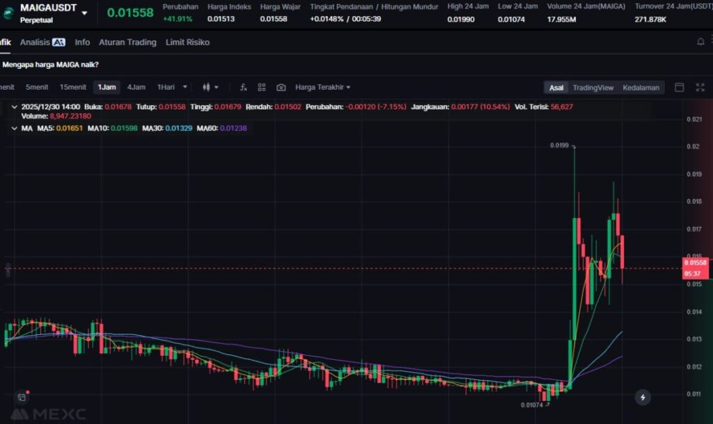This screenshot has height=424, width=713.
Task: Click the price alert bell icon
Action: pos(700,42)
